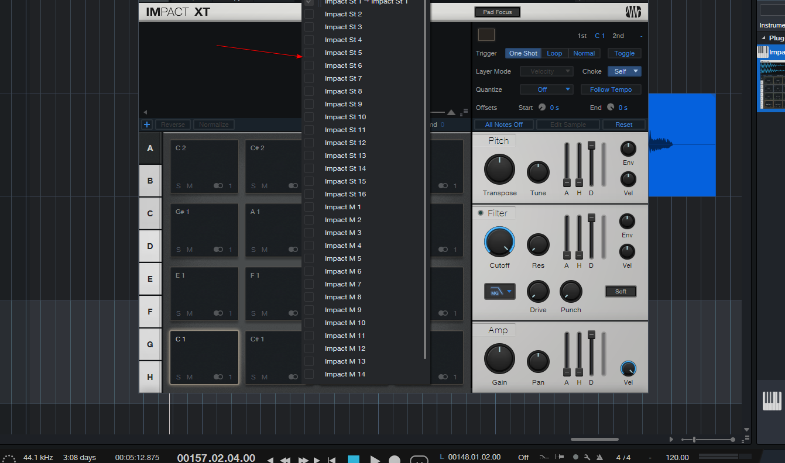The height and width of the screenshot is (463, 785).
Task: Click the Play transport button
Action: [375, 459]
